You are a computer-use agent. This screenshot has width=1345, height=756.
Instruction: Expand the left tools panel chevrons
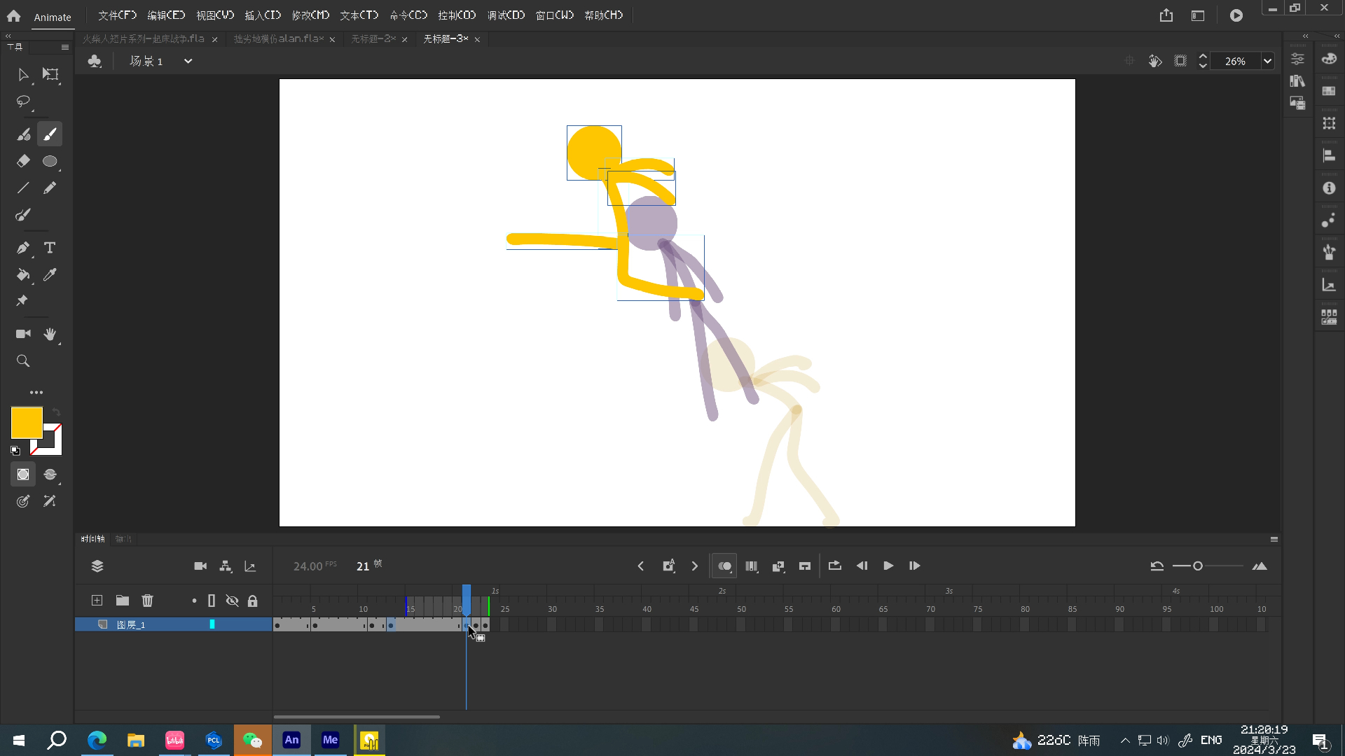tap(8, 36)
